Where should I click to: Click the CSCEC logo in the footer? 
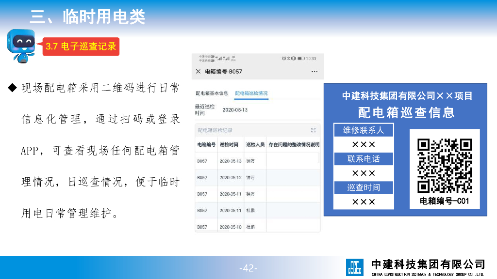[x=355, y=267]
